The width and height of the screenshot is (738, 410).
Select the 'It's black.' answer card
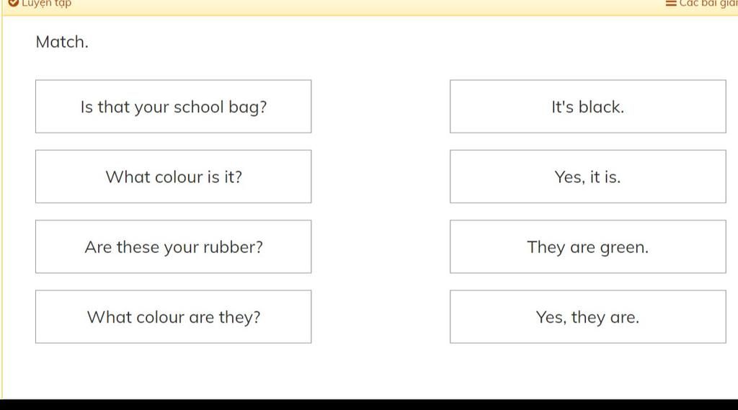[x=588, y=107]
